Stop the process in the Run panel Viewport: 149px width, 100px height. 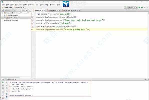tap(3, 85)
